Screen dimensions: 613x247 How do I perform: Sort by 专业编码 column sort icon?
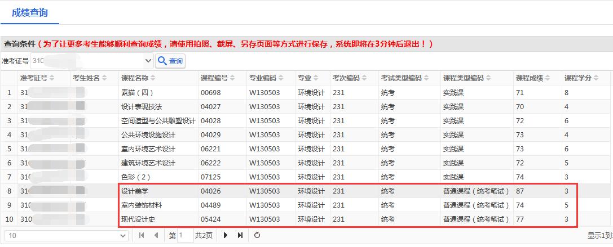[x=281, y=78]
